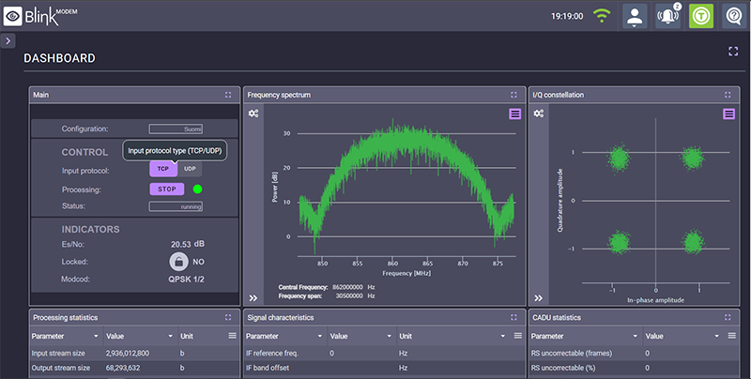751x379 pixels.
Task: Click the Blink Modem logo
Action: point(44,16)
